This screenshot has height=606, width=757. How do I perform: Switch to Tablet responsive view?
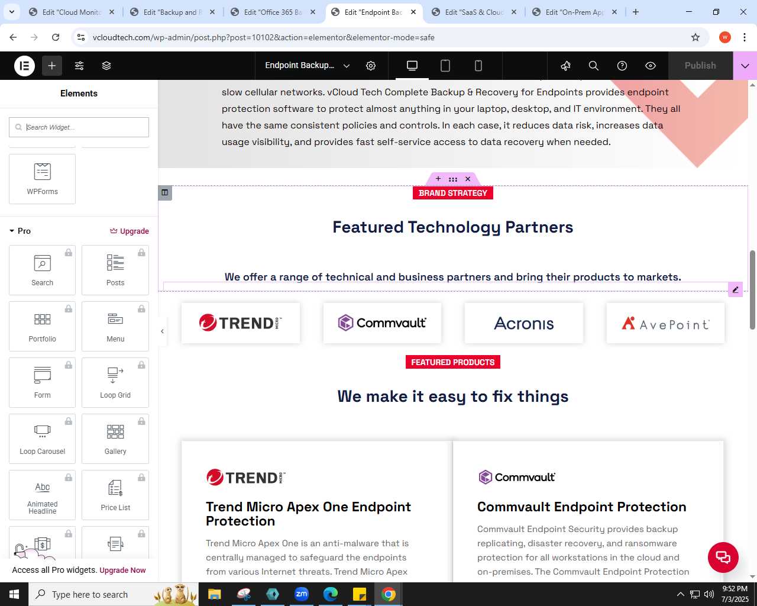point(445,66)
